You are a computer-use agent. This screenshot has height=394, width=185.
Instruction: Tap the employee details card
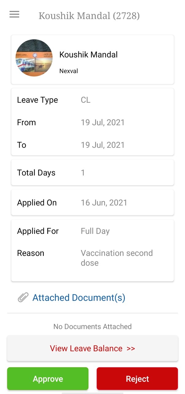[x=92, y=60]
